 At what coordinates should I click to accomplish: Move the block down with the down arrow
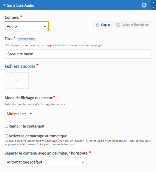pyautogui.click(x=154, y=7)
